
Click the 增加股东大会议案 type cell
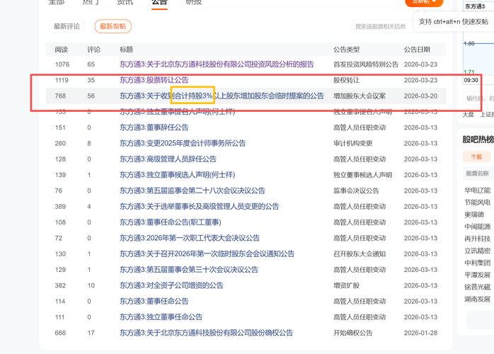click(360, 96)
